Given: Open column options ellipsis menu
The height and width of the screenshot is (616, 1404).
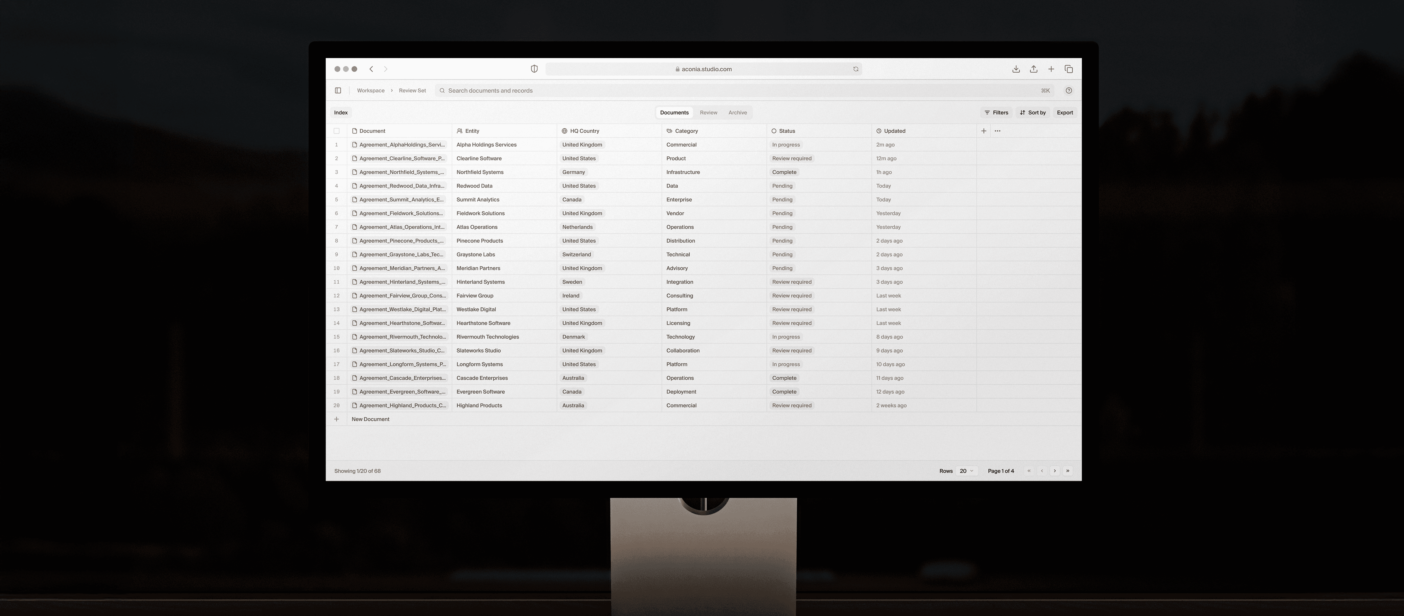Looking at the screenshot, I should pyautogui.click(x=997, y=131).
